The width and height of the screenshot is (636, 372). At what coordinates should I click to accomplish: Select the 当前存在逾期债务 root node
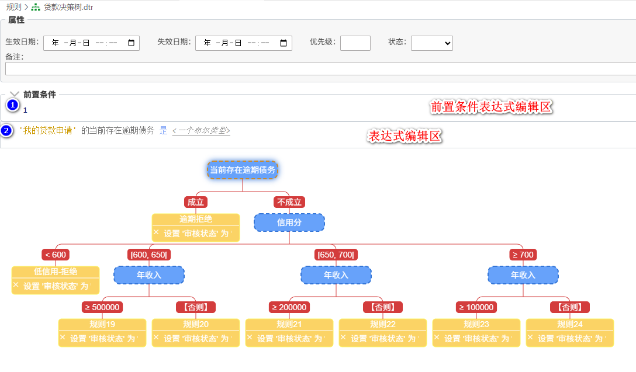click(242, 170)
